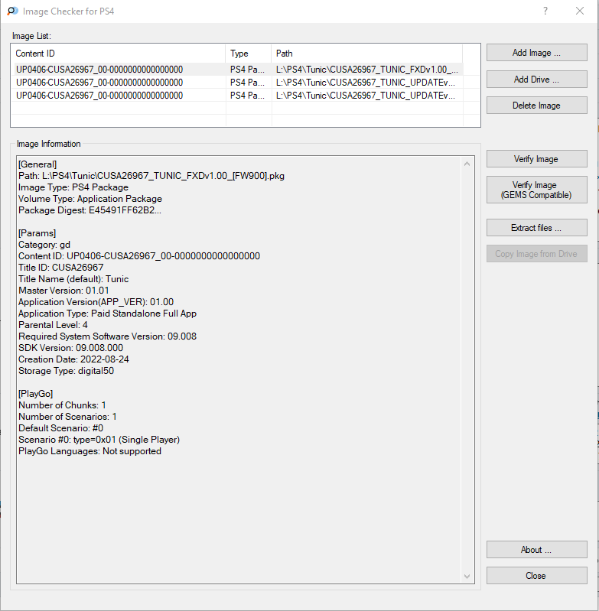This screenshot has width=599, height=611.
Task: Click the info scrollbar up arrow
Action: click(467, 164)
